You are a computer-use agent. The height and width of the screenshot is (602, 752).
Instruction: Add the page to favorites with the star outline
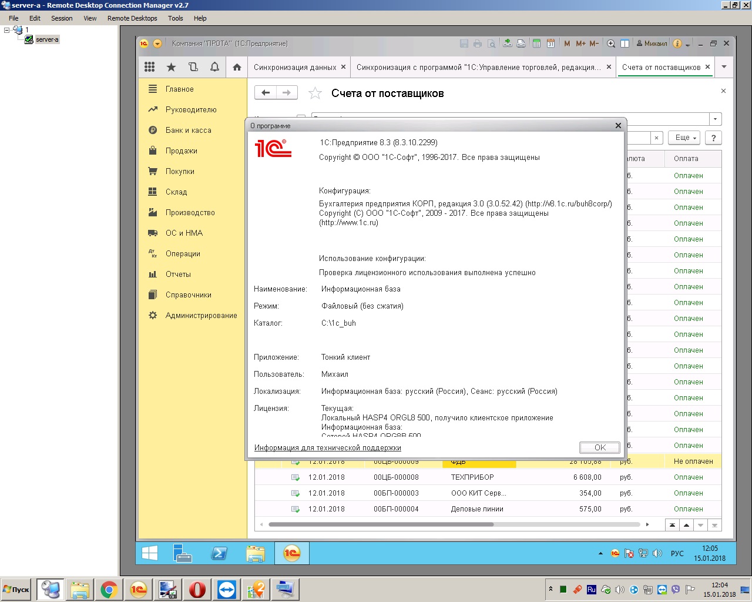315,93
